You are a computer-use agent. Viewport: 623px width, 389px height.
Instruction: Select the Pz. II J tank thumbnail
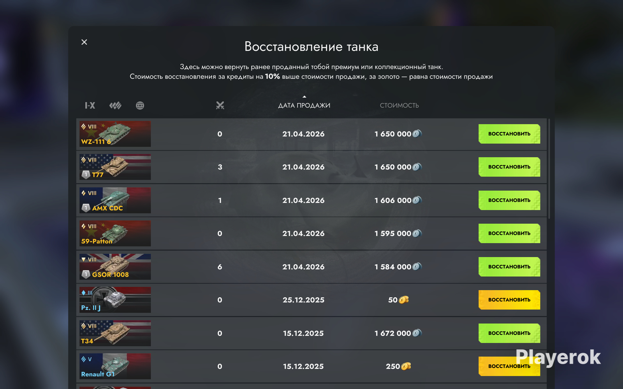coord(115,300)
